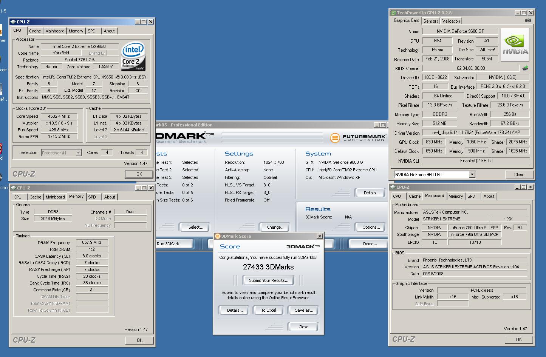Click the GPU Clock 830 MHz field

click(x=434, y=142)
